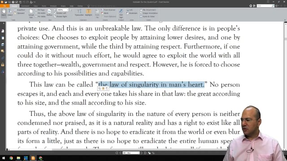Open the Security lock side panel

pos(3,64)
